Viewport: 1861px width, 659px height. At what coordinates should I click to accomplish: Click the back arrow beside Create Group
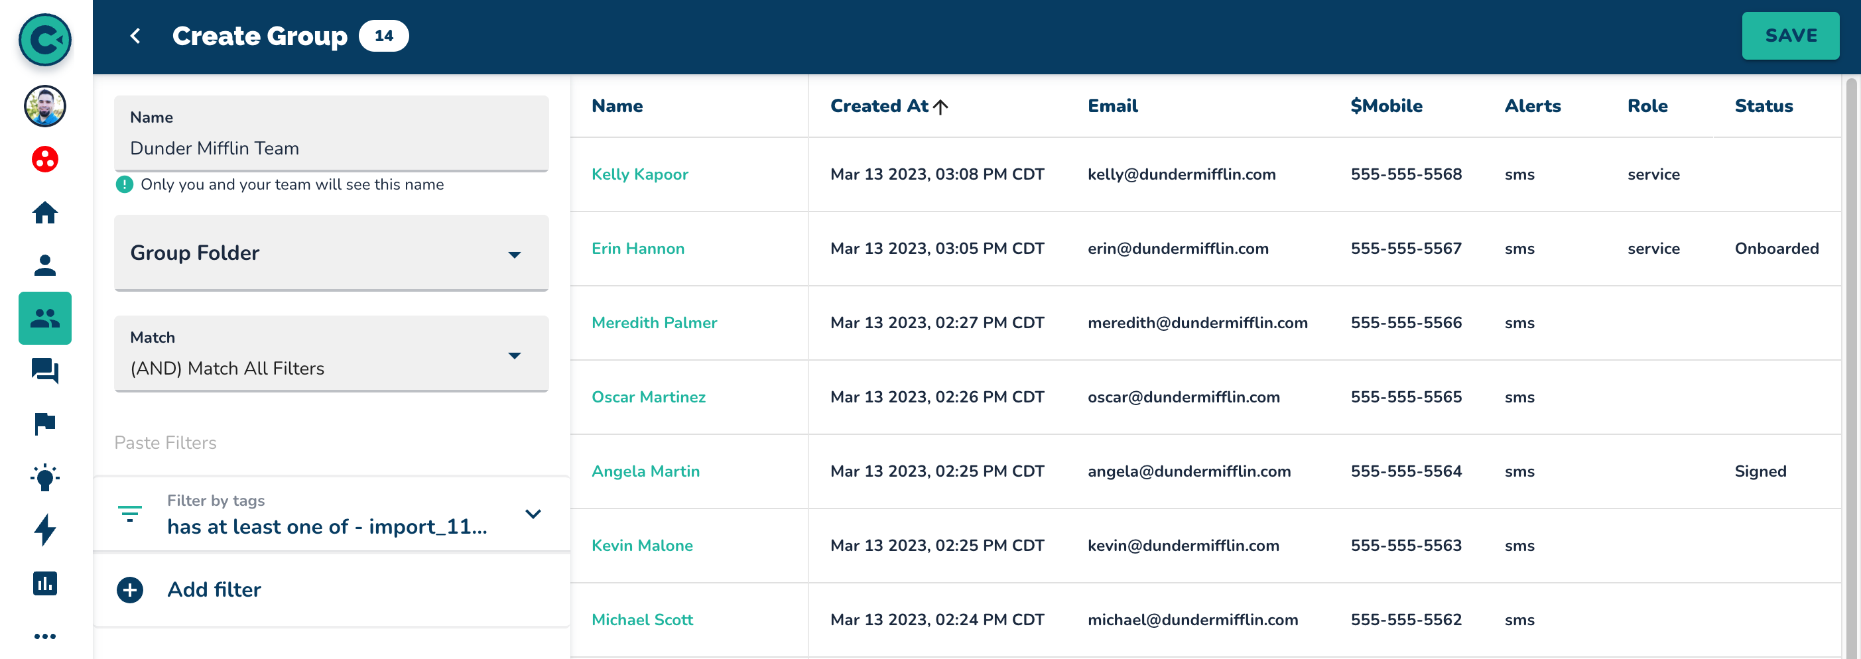135,36
